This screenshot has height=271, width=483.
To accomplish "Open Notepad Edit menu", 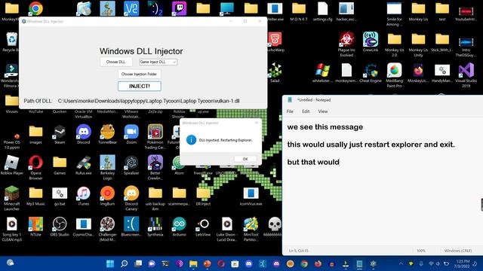I will pyautogui.click(x=306, y=111).
